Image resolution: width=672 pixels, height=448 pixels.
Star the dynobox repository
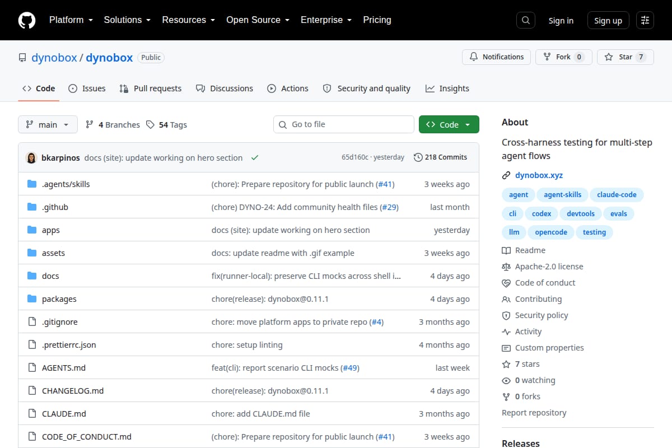click(x=625, y=57)
